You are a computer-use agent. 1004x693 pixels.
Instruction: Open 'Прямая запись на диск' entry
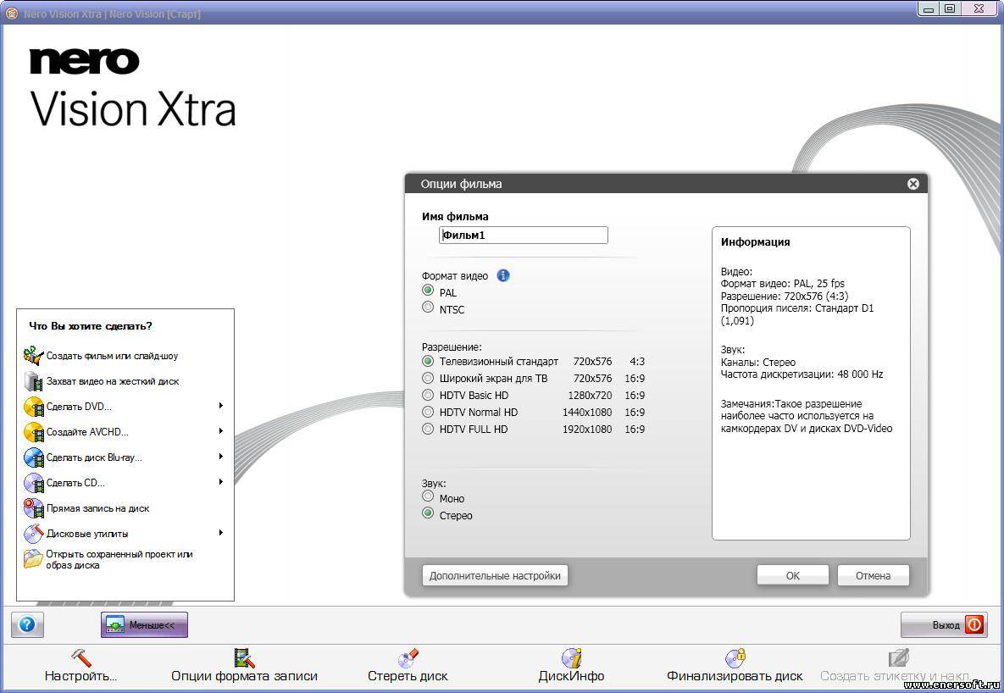tap(98, 508)
